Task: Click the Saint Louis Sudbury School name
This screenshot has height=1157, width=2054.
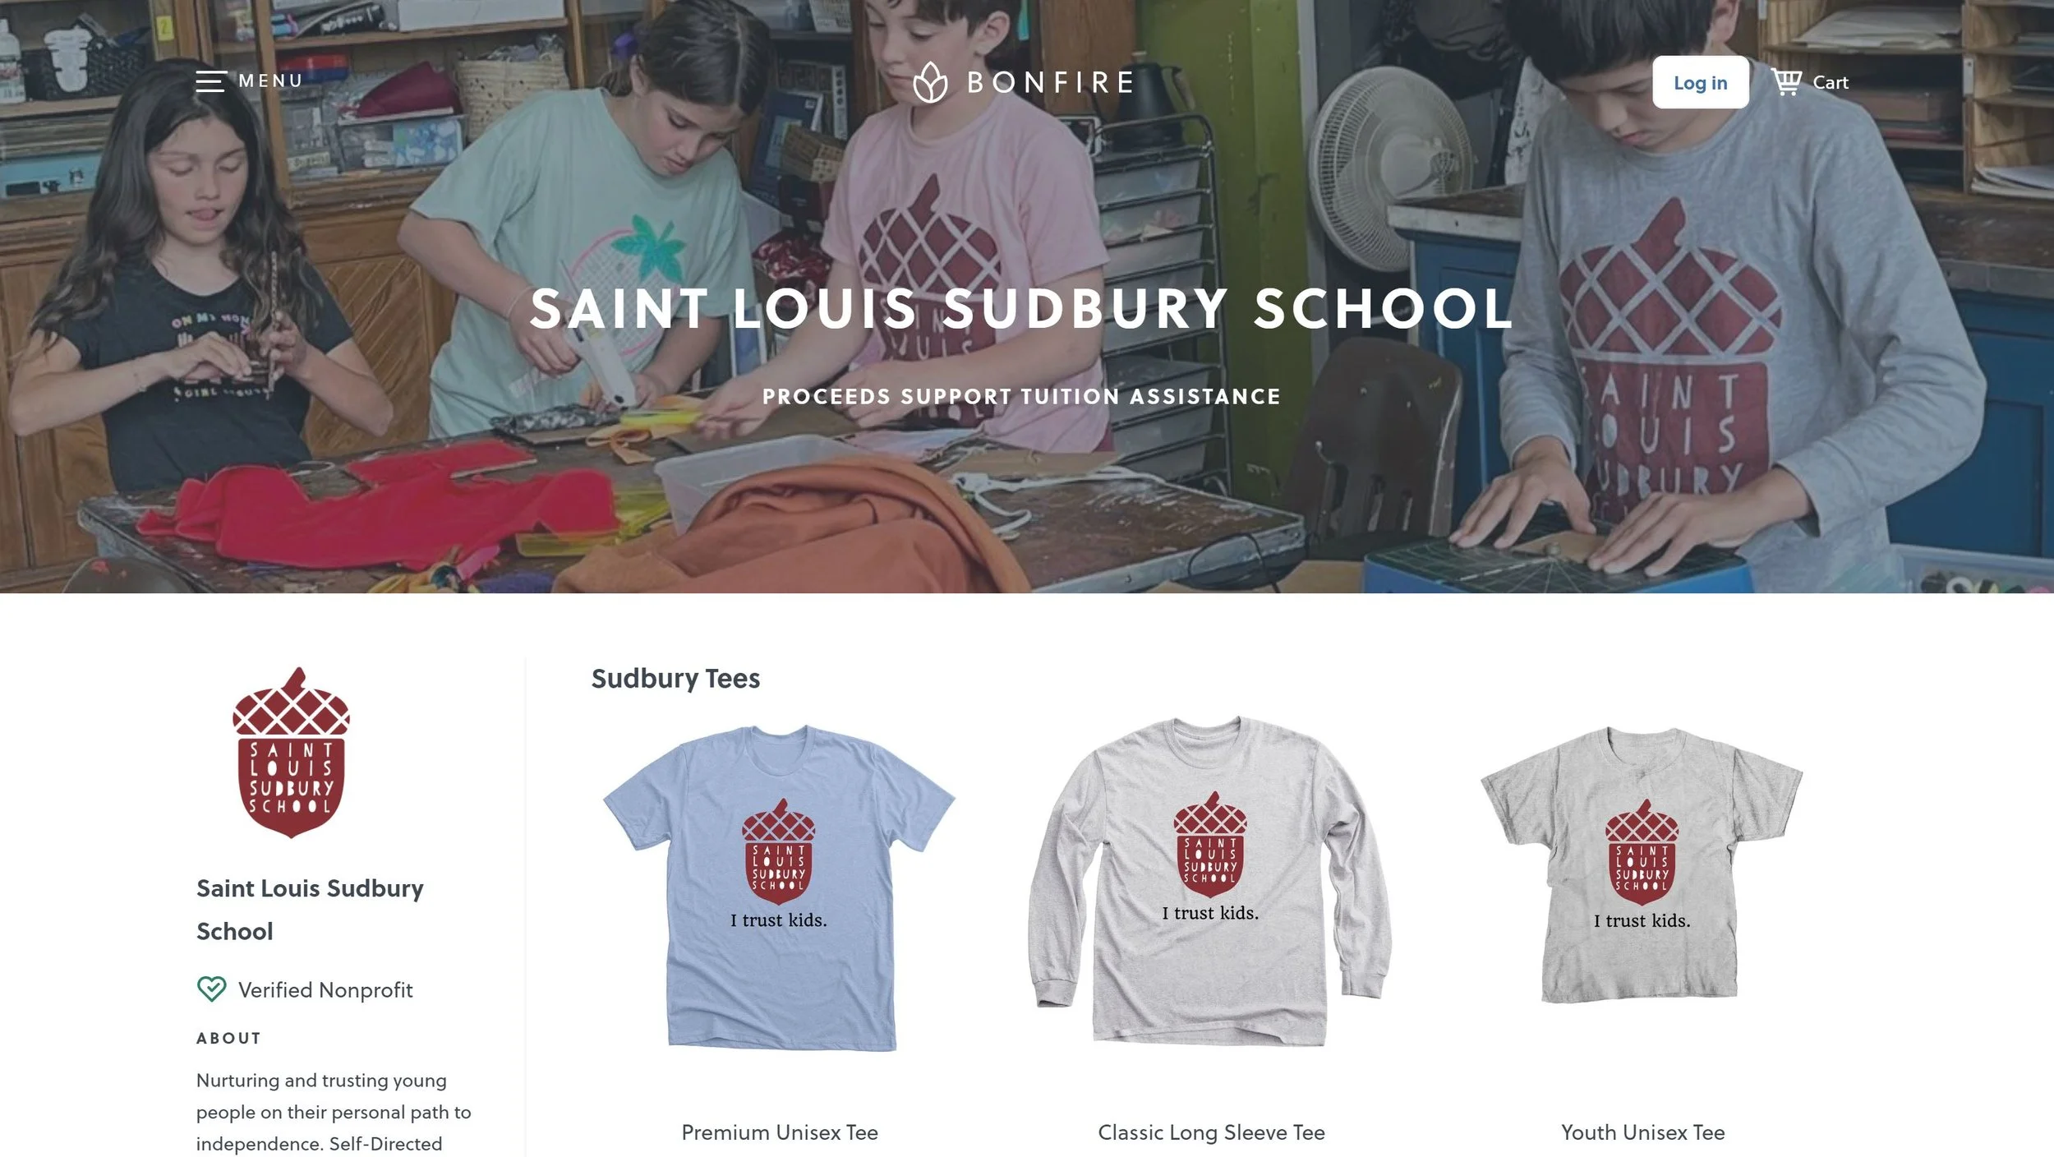Action: pyautogui.click(x=310, y=910)
